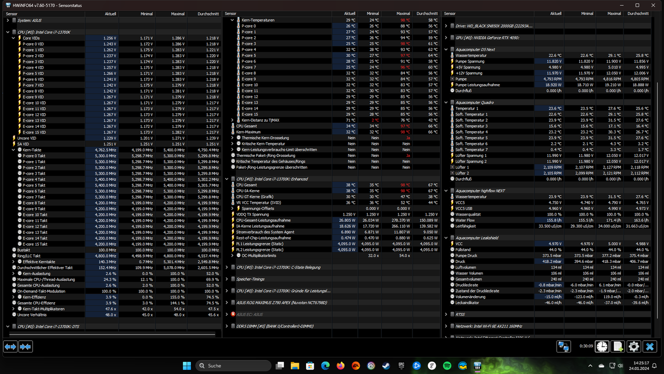
Task: Select the ASUS ROG MAXIMUS Z790 APEX row
Action: pos(331,302)
